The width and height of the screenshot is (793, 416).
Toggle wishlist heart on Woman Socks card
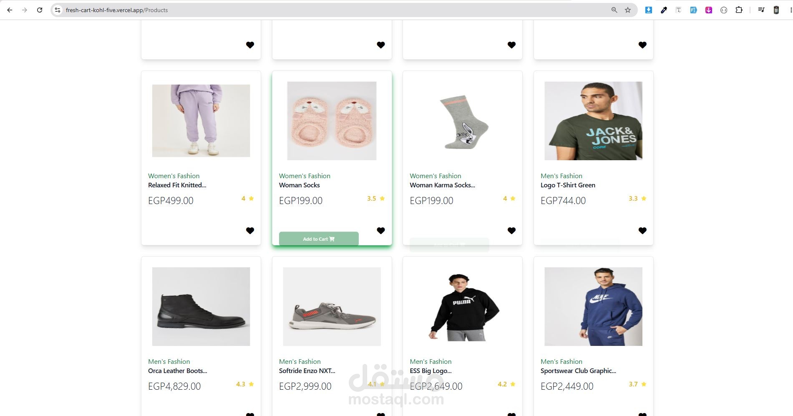coord(381,231)
